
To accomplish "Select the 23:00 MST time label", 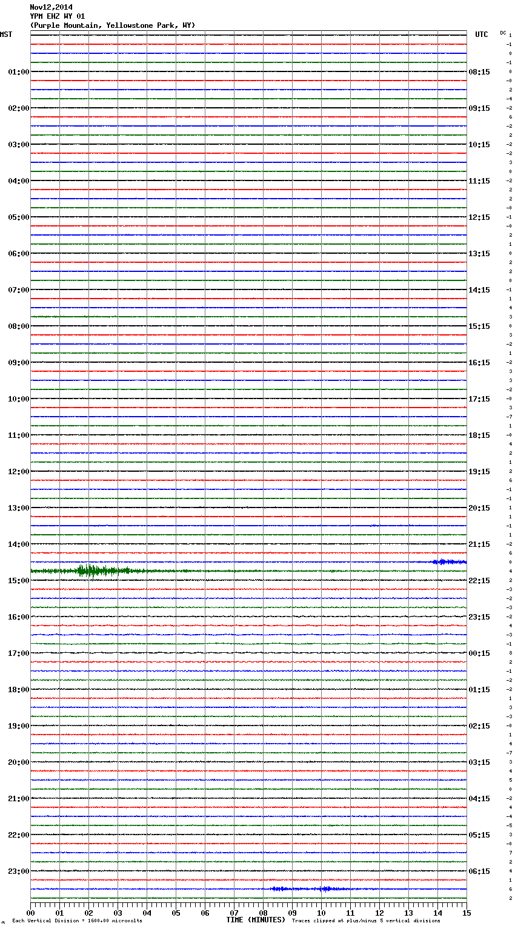I will [x=19, y=871].
